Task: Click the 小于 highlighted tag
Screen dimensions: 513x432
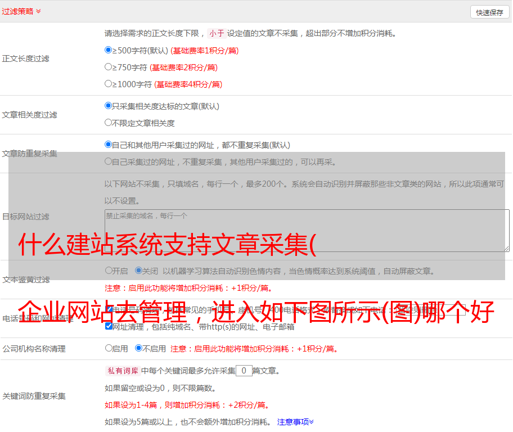Action: point(217,33)
